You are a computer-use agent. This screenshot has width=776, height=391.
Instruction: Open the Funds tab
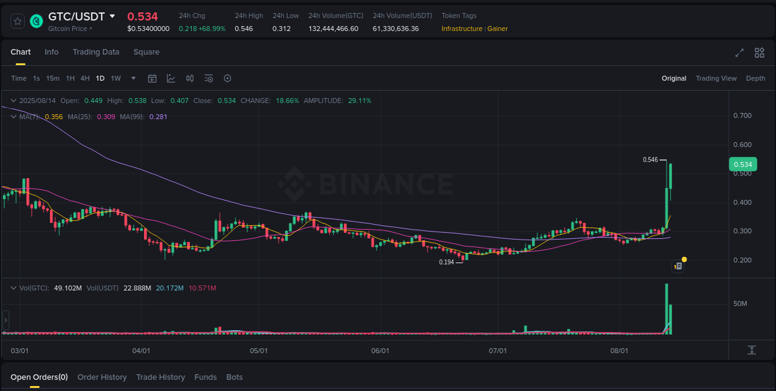[205, 377]
